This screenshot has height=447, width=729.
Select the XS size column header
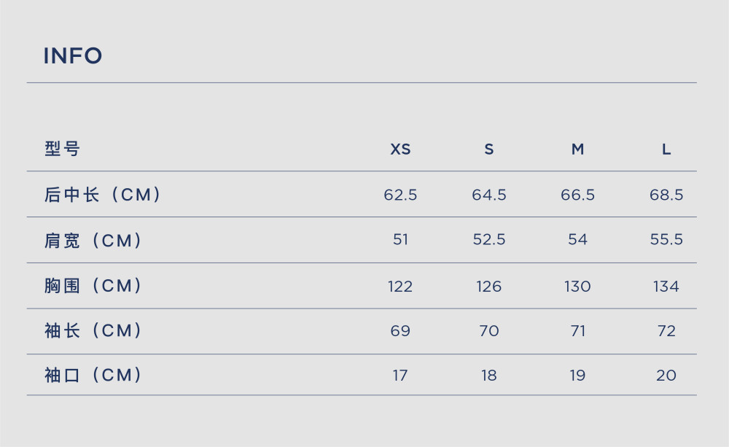400,149
